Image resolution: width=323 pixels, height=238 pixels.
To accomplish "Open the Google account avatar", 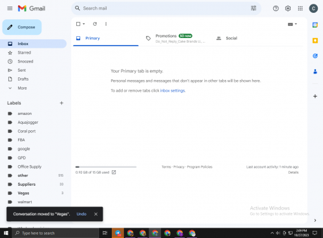I will coord(313,8).
